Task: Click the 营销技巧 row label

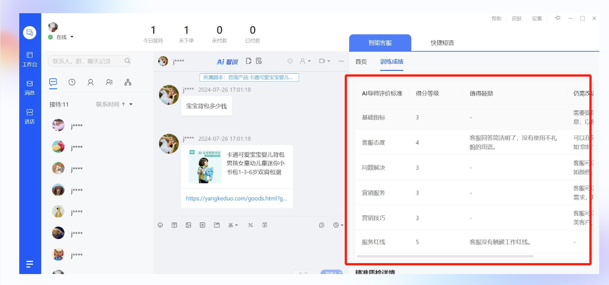Action: pos(373,218)
